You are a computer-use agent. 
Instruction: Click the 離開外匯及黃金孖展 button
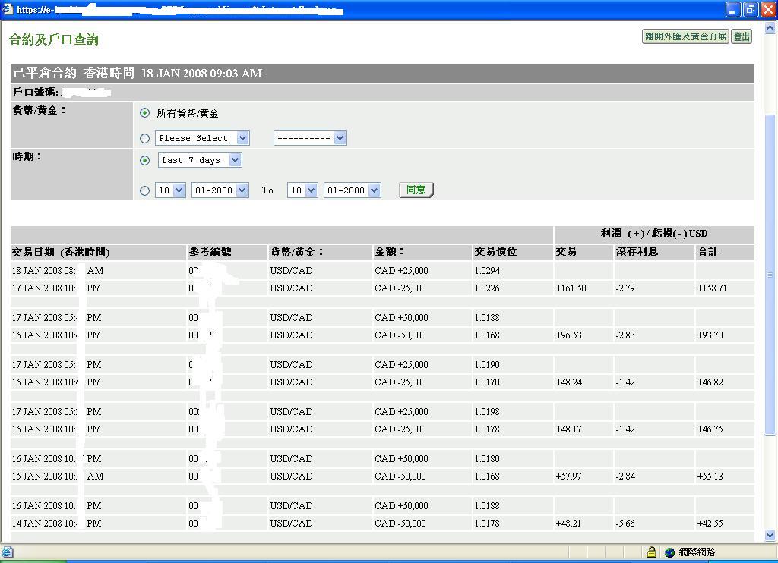(x=685, y=36)
